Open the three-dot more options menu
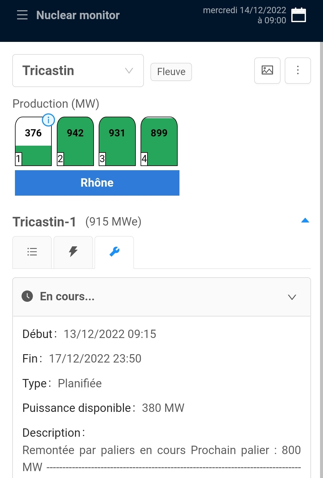Image resolution: width=323 pixels, height=478 pixels. 298,71
